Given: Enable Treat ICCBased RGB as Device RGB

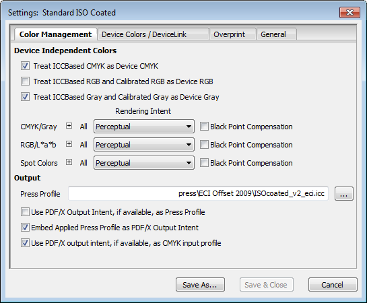Looking at the screenshot, I should point(25,81).
